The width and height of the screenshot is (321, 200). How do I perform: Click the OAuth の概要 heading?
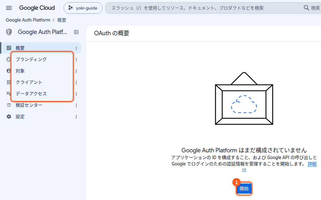click(112, 33)
